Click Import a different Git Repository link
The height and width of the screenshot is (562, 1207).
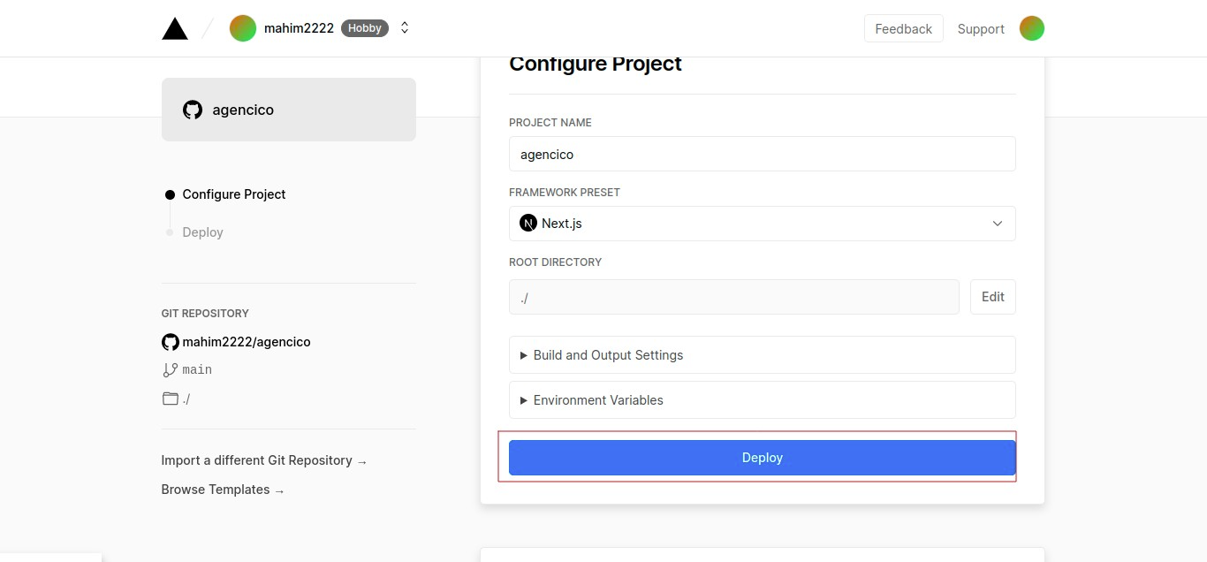click(x=264, y=460)
